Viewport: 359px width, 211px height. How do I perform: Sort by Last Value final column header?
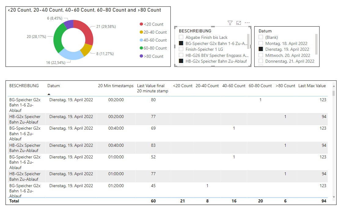(x=152, y=88)
